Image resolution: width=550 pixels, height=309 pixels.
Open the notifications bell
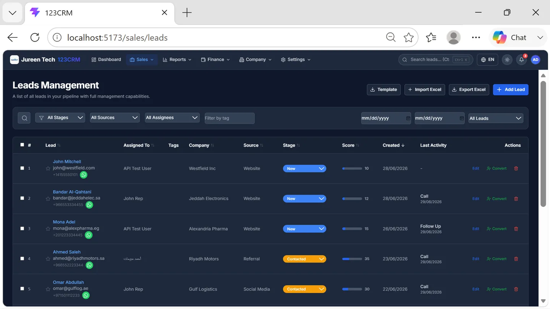pos(521,60)
